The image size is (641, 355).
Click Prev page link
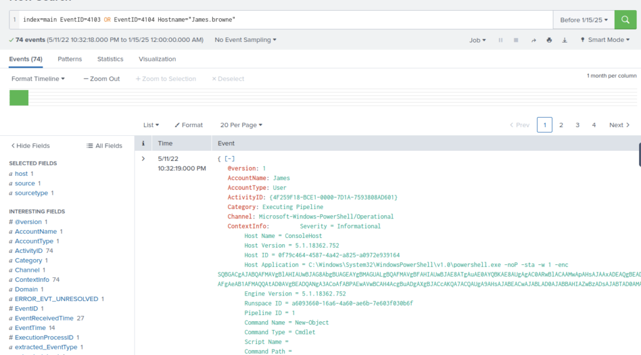coord(520,125)
